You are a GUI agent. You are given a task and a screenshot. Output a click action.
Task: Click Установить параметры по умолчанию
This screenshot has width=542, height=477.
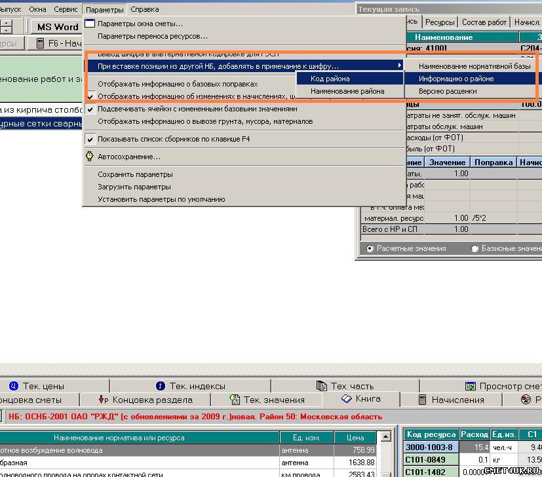pos(244,199)
